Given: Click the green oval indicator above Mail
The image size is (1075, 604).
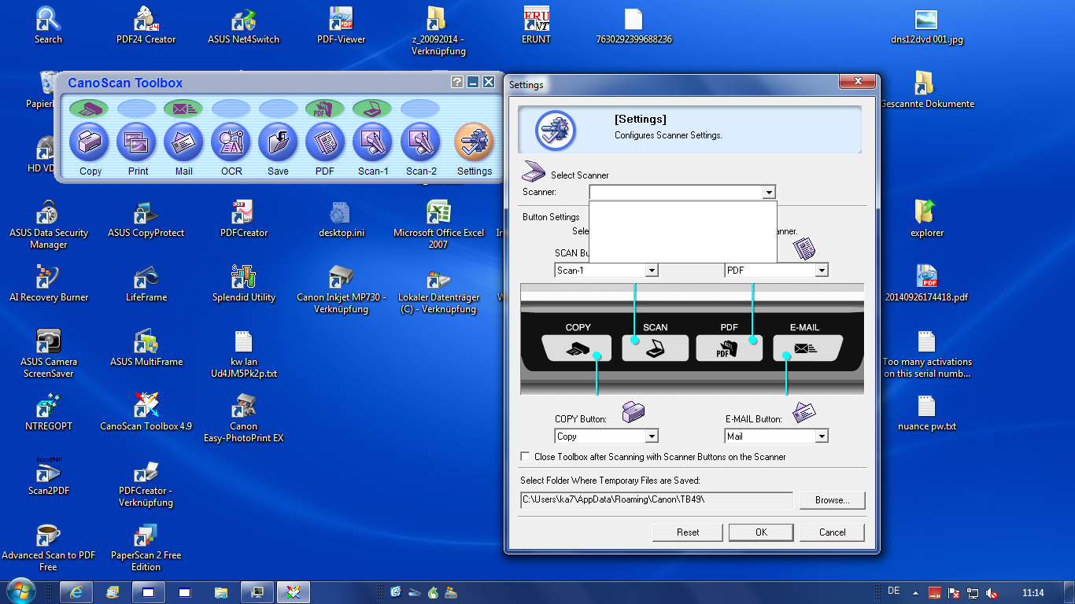Looking at the screenshot, I should click(x=184, y=109).
